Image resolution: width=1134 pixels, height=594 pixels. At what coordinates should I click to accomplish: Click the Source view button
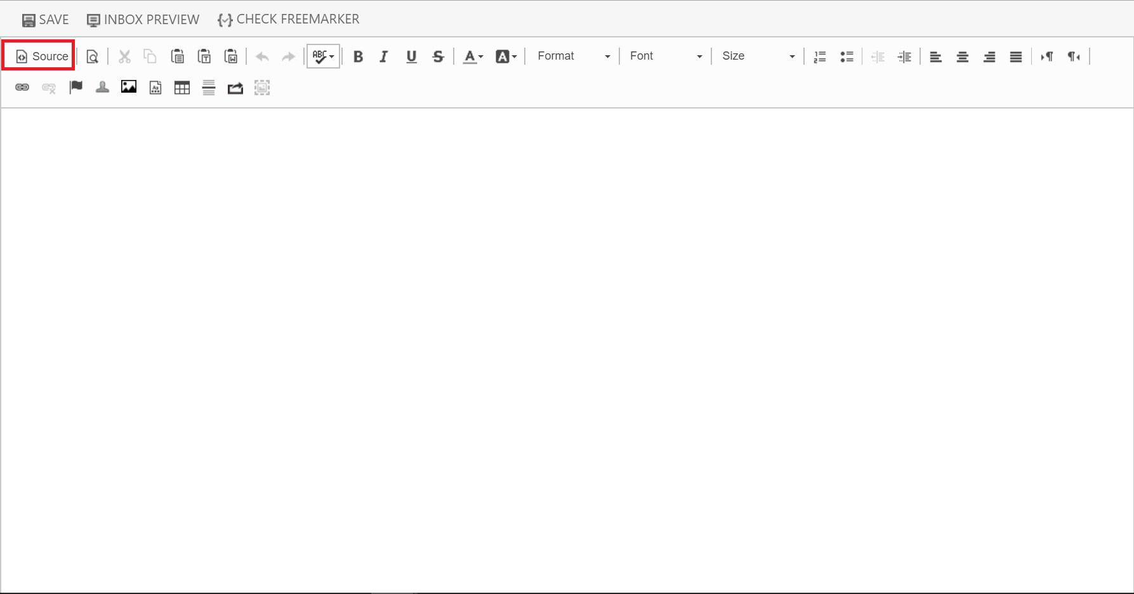point(42,56)
